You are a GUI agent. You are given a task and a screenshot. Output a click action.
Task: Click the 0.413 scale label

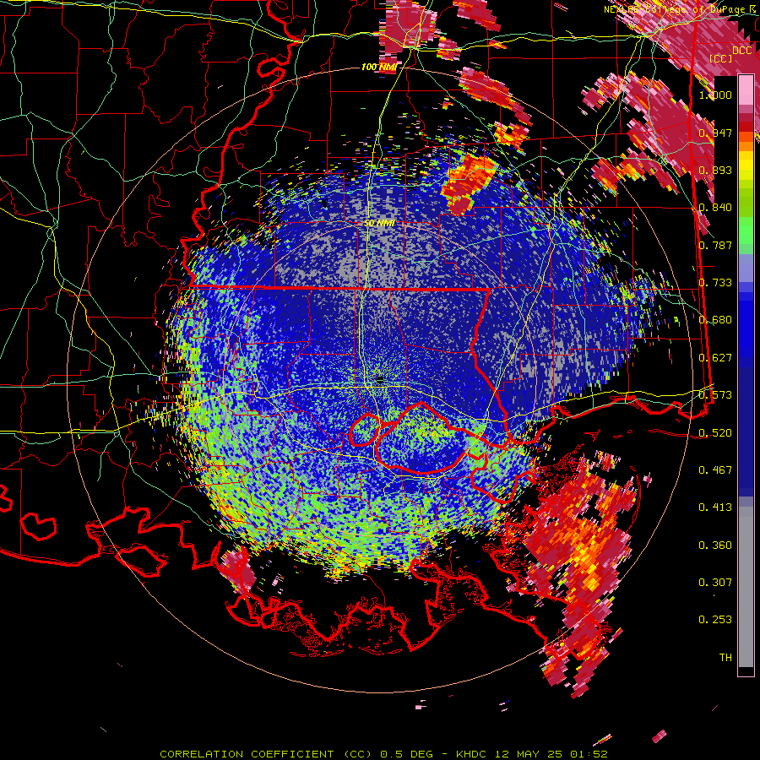pyautogui.click(x=715, y=508)
